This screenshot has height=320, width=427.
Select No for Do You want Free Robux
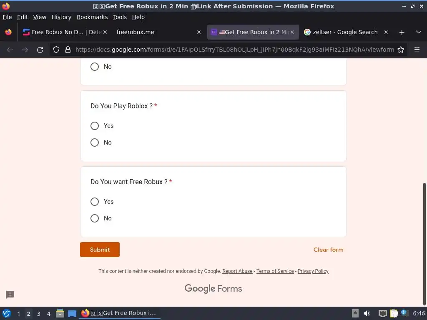pos(95,218)
